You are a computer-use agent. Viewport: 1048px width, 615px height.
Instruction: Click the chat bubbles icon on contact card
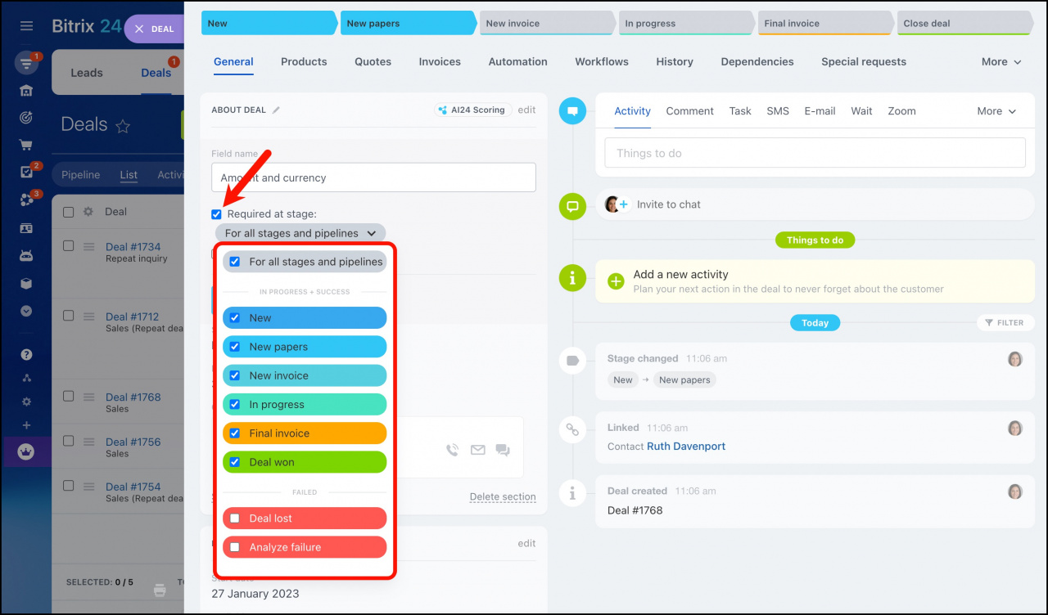pos(503,450)
